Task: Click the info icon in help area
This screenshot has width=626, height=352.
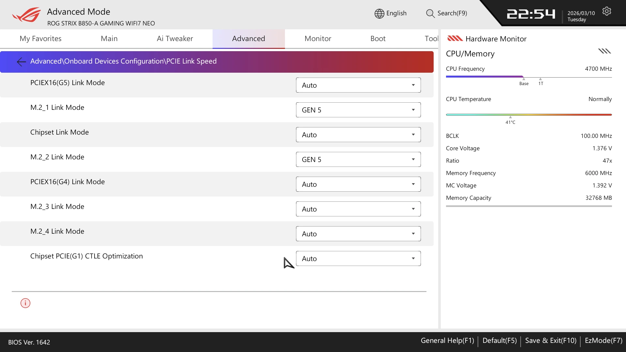Action: [25, 303]
